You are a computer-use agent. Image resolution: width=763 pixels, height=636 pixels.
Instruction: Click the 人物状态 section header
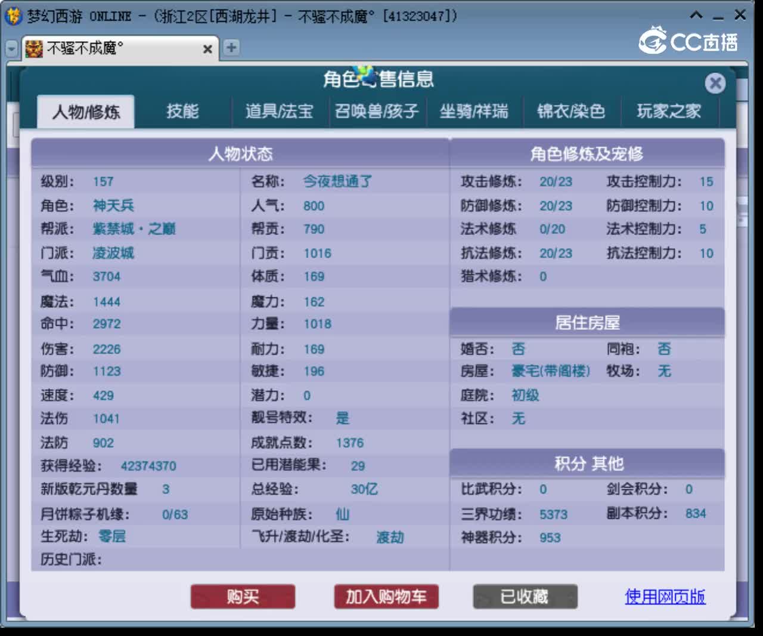240,154
